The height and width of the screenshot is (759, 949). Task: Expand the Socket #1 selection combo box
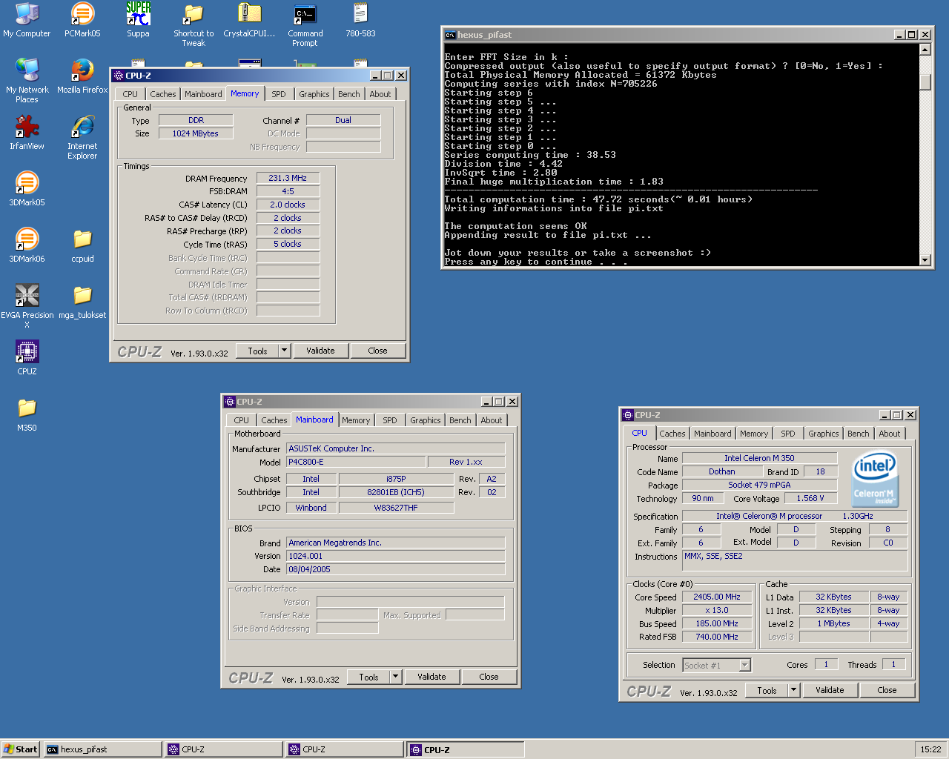[x=744, y=666]
